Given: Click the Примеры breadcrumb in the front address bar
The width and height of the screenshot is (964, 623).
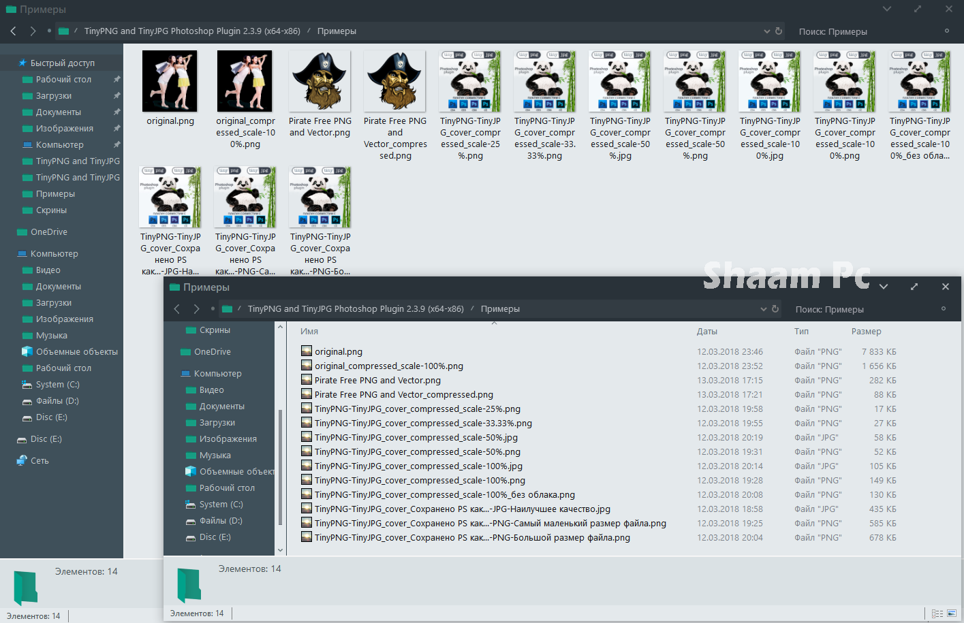Looking at the screenshot, I should (x=500, y=309).
